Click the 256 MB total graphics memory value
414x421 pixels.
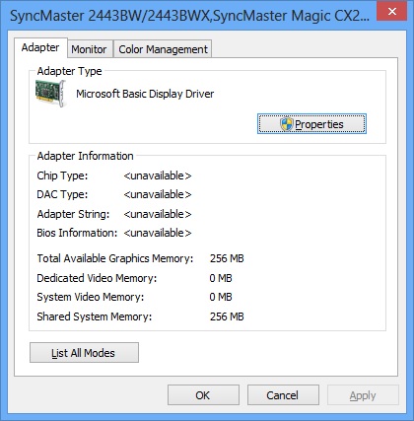(x=227, y=258)
